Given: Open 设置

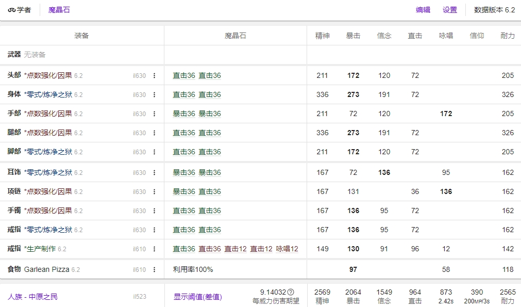Looking at the screenshot, I should coord(449,9).
